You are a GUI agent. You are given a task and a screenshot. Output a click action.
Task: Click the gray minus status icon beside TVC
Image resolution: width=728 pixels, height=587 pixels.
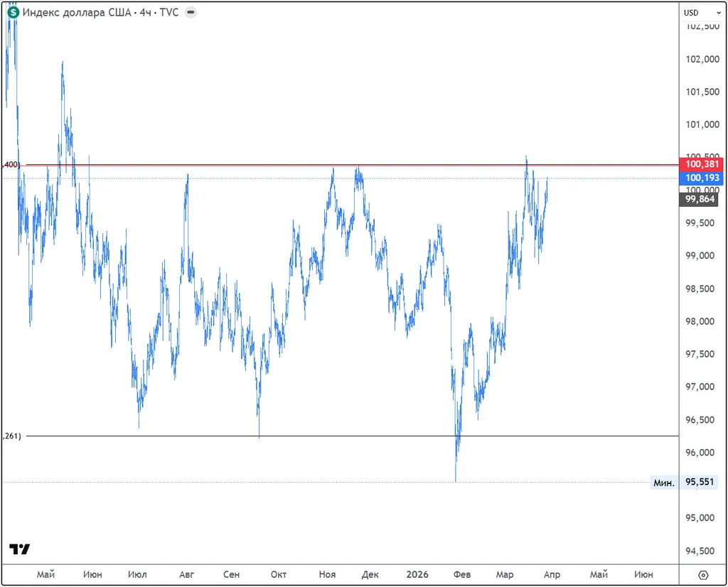tap(191, 12)
